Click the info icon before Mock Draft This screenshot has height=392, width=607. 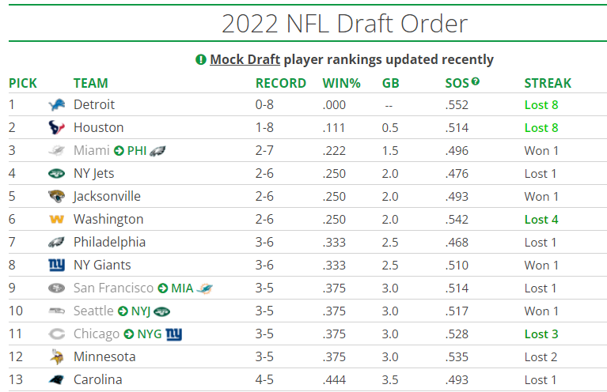pos(201,59)
